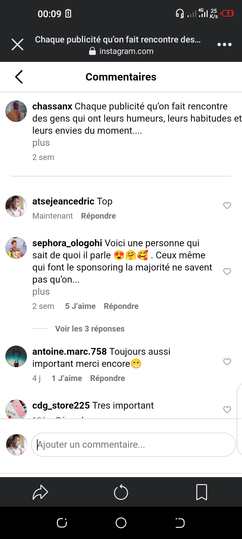Viewport: 242px width, 539px height.
Task: Like antoine.marc.758's comment
Action: click(x=227, y=362)
